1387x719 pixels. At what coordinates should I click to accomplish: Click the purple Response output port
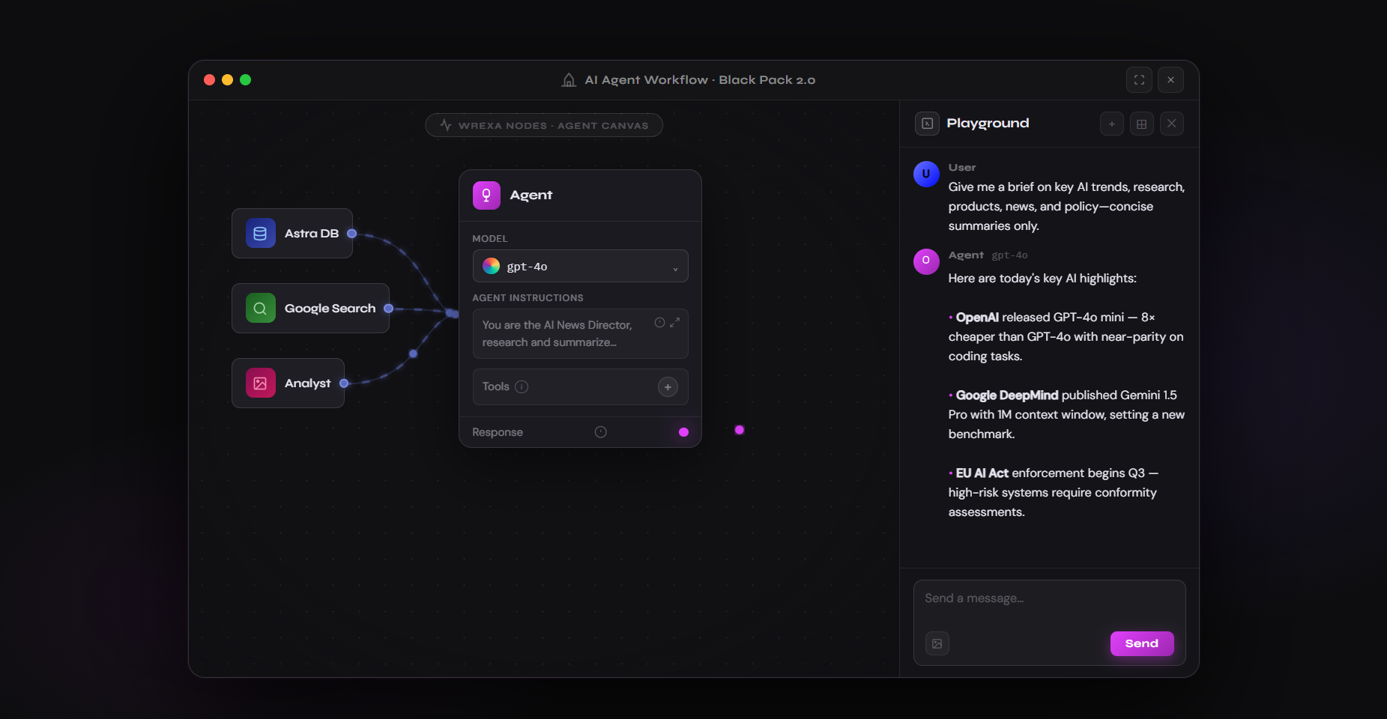click(683, 431)
